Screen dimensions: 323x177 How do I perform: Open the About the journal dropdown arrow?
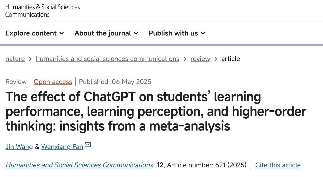pyautogui.click(x=136, y=33)
